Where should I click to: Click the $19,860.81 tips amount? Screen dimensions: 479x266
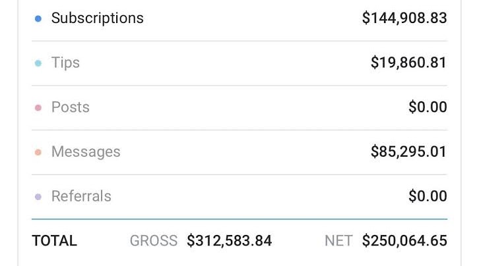(409, 63)
